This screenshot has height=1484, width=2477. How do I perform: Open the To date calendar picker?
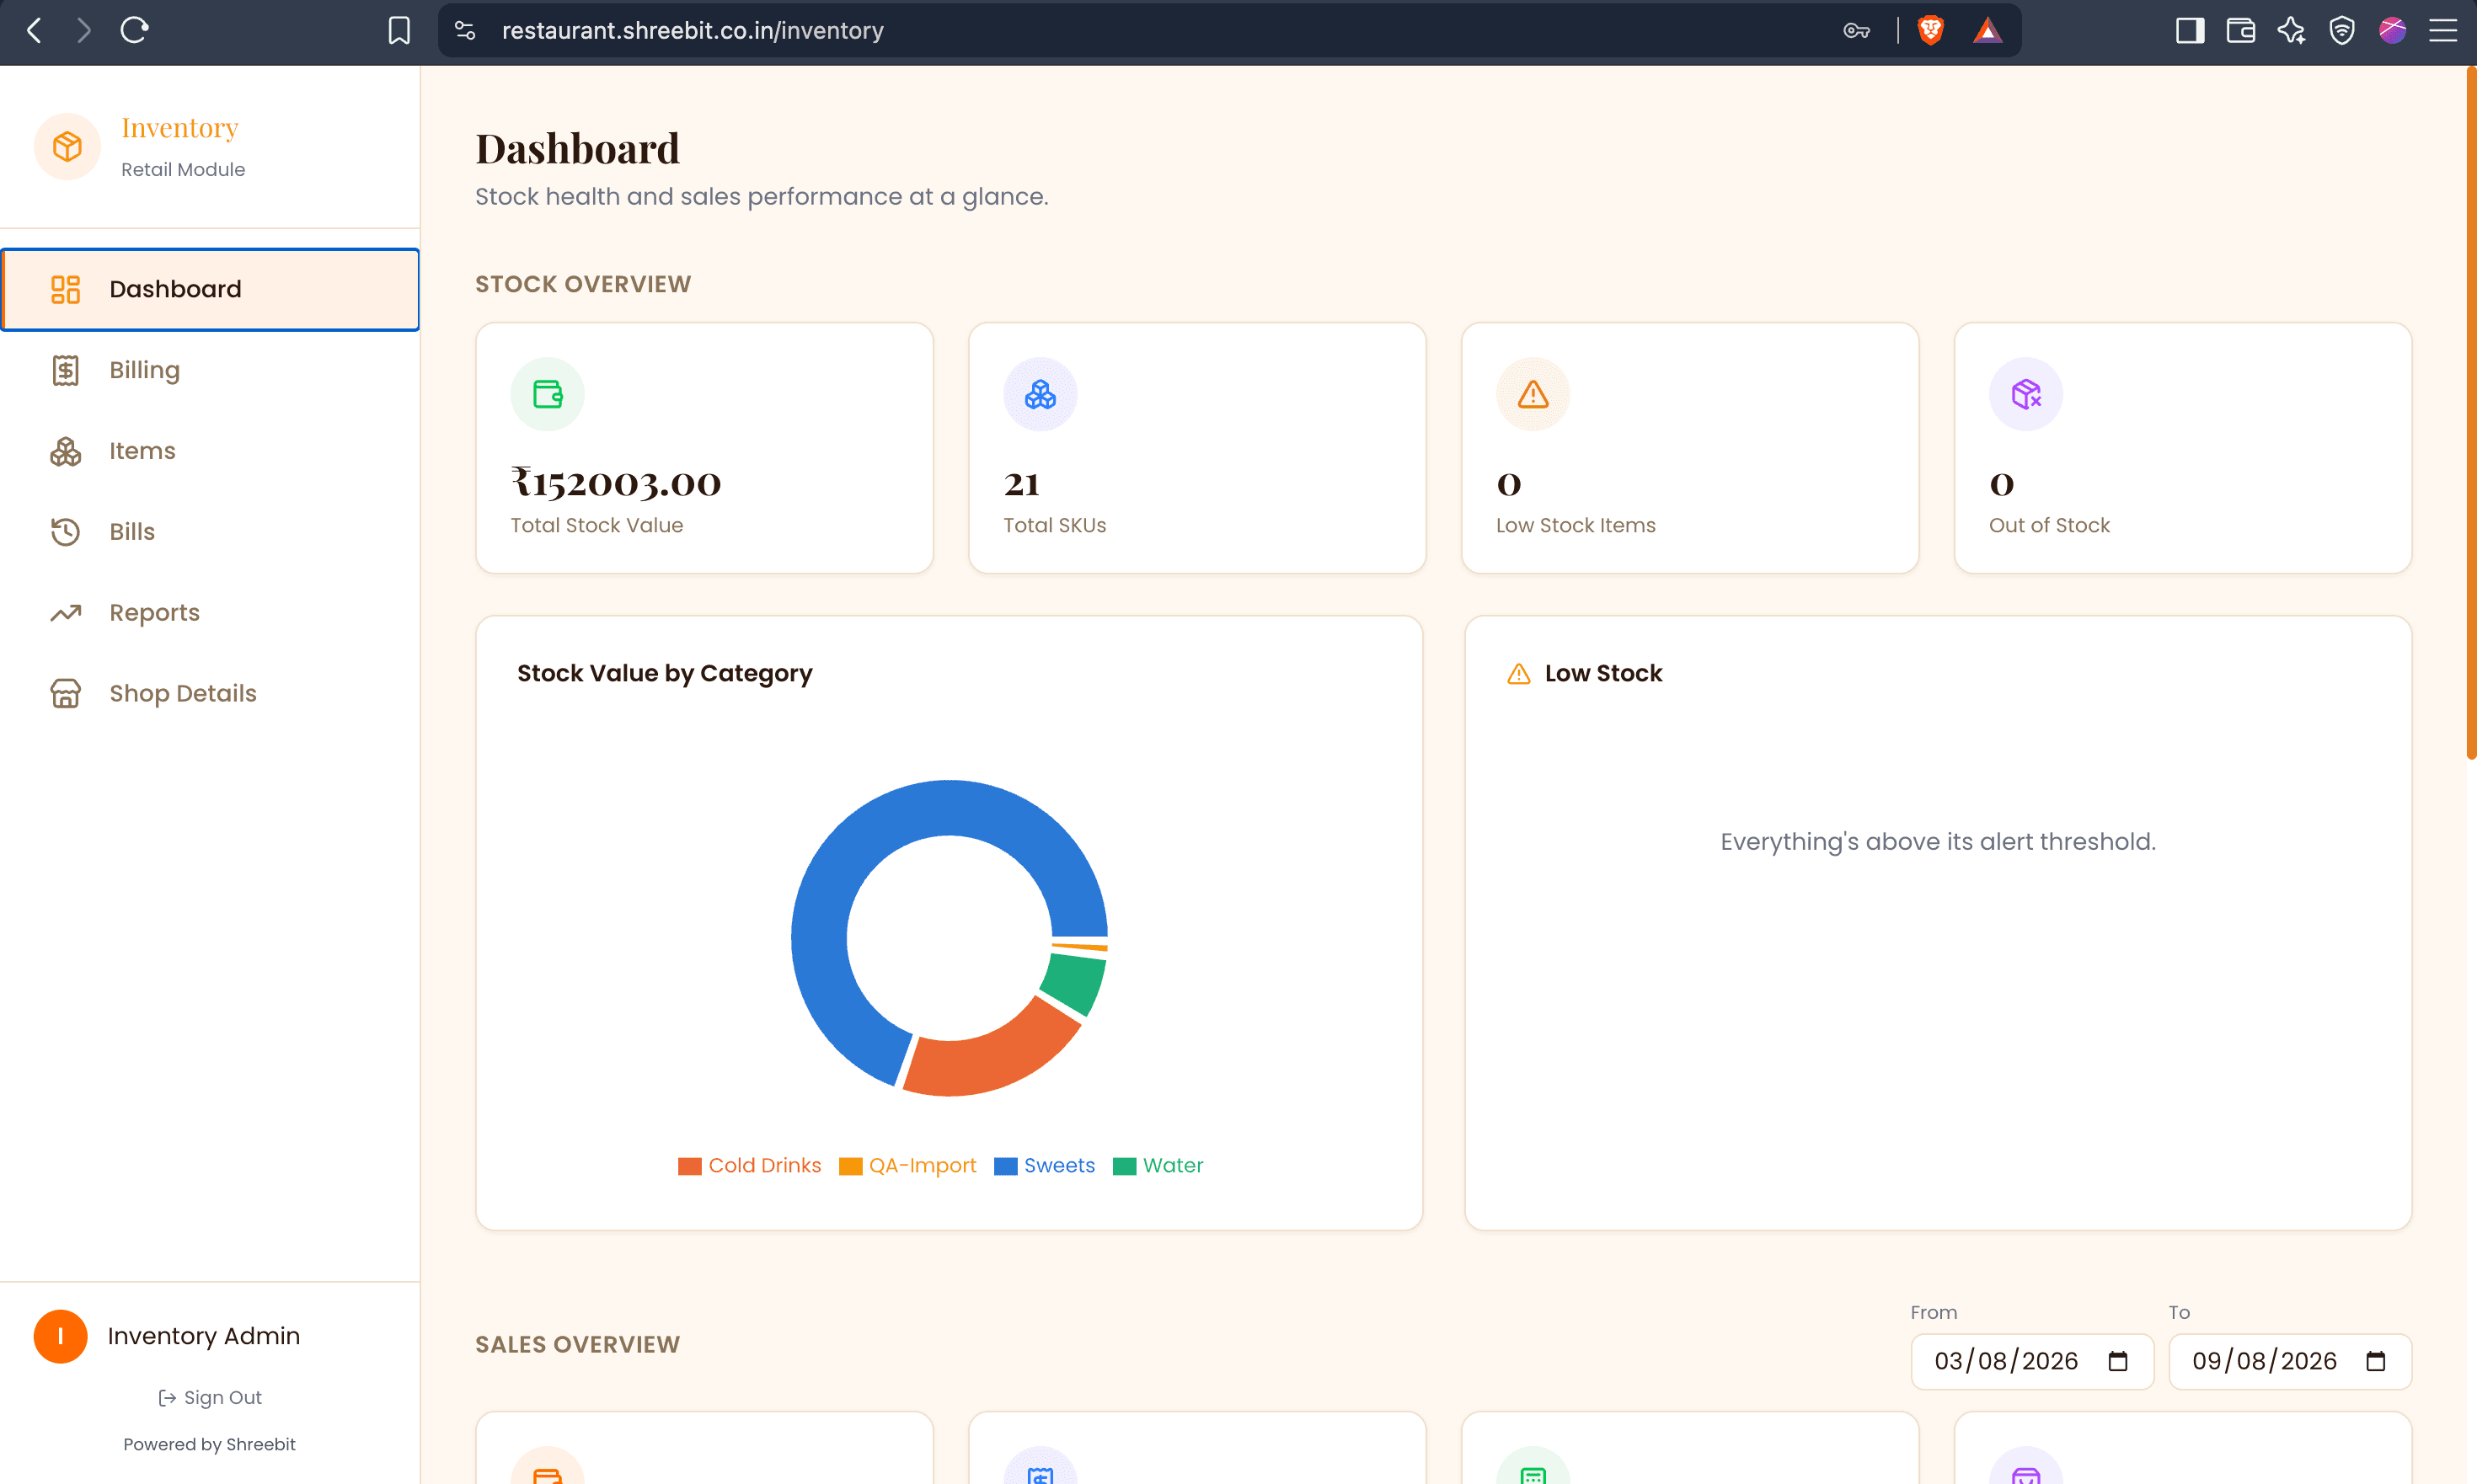pyautogui.click(x=2376, y=1361)
